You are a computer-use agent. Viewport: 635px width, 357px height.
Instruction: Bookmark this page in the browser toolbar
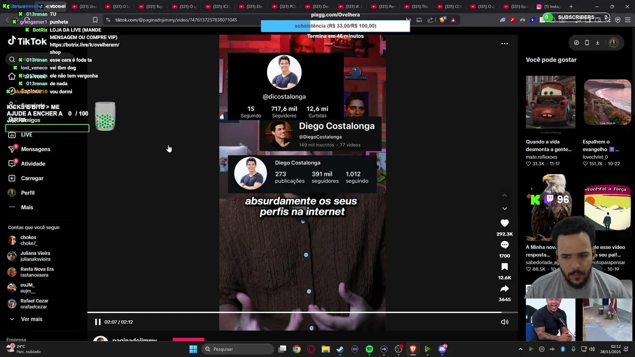pyautogui.click(x=95, y=20)
